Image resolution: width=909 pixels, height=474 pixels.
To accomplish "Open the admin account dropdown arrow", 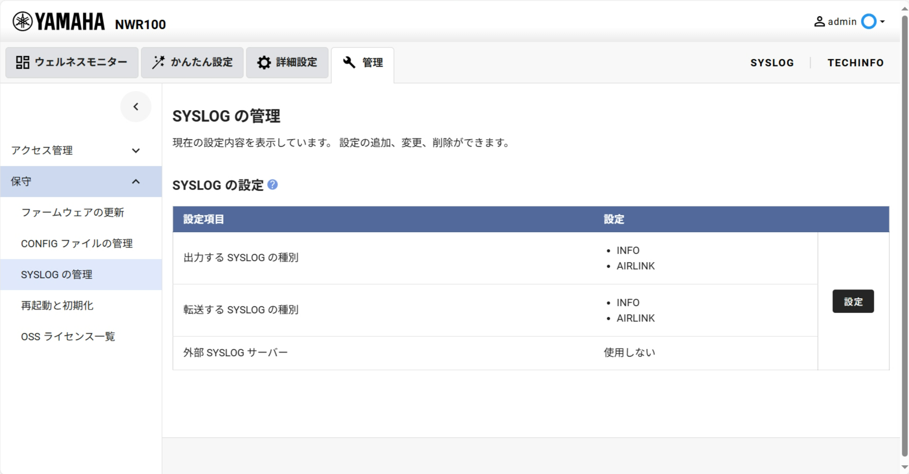I will 883,22.
